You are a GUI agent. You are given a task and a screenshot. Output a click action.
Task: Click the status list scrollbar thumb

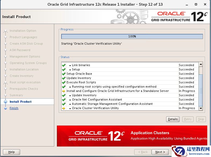tap(201, 90)
